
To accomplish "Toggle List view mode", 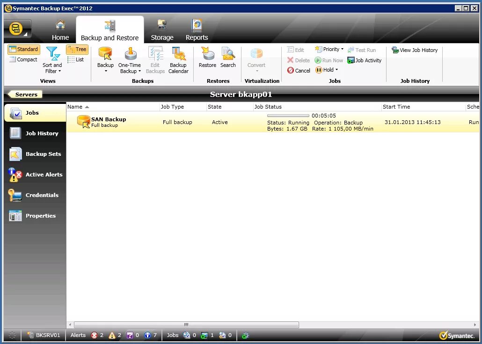I will pos(76,59).
